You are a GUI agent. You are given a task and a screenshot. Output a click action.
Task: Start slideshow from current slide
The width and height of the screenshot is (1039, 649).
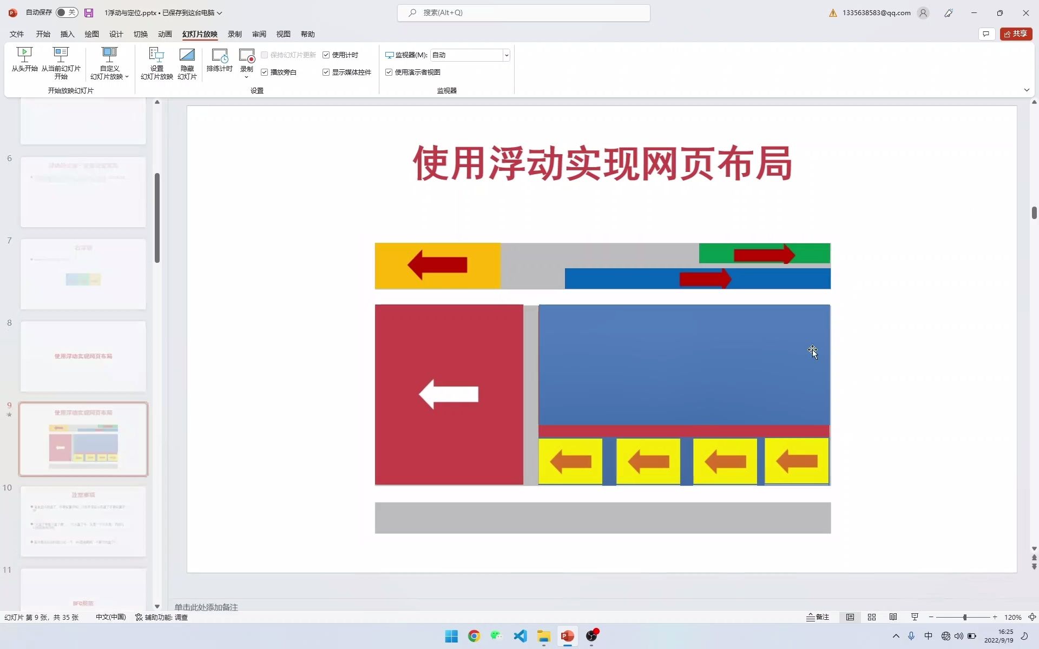click(x=61, y=63)
